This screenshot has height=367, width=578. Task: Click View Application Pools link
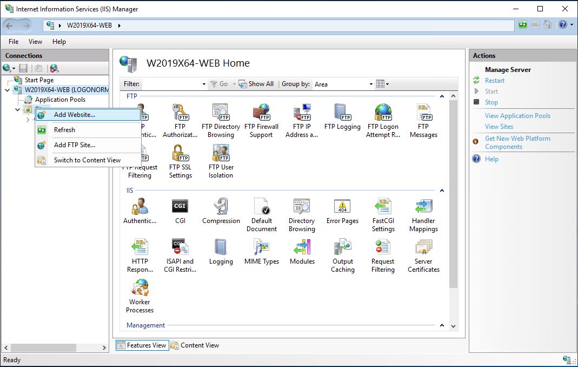(x=517, y=116)
